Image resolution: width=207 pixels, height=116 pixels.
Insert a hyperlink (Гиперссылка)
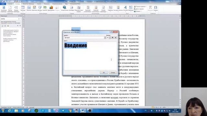[65, 8]
